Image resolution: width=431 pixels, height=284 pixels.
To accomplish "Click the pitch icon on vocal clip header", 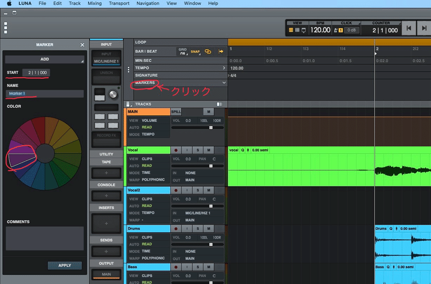I will tap(248, 150).
